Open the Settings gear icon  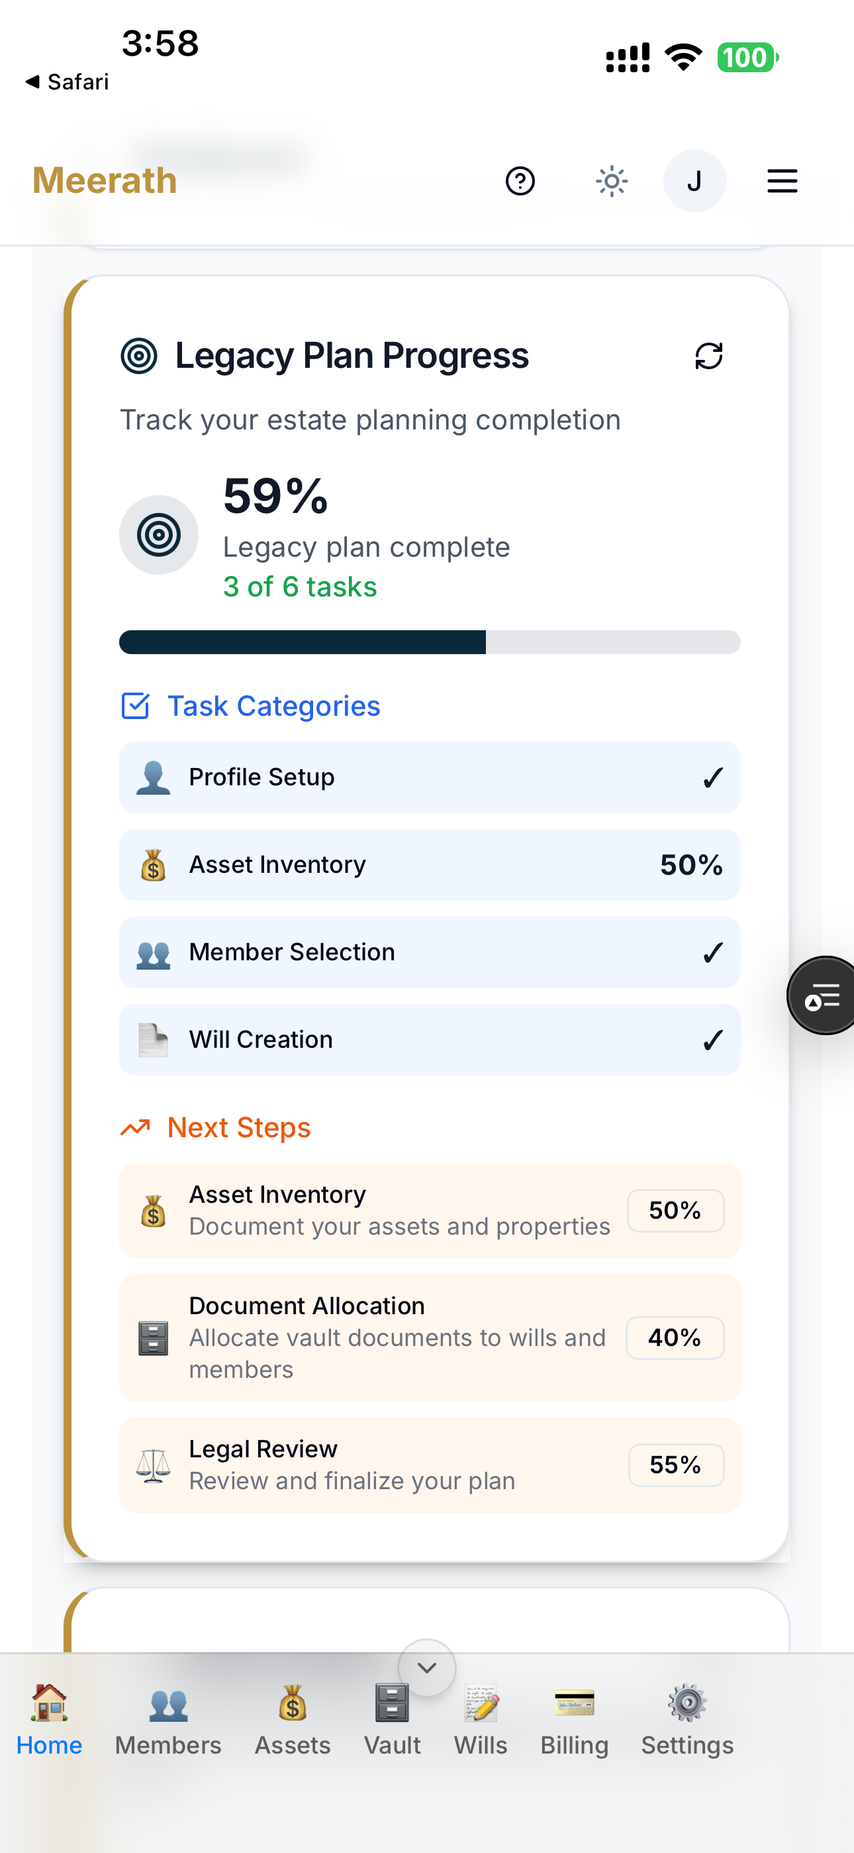687,1703
